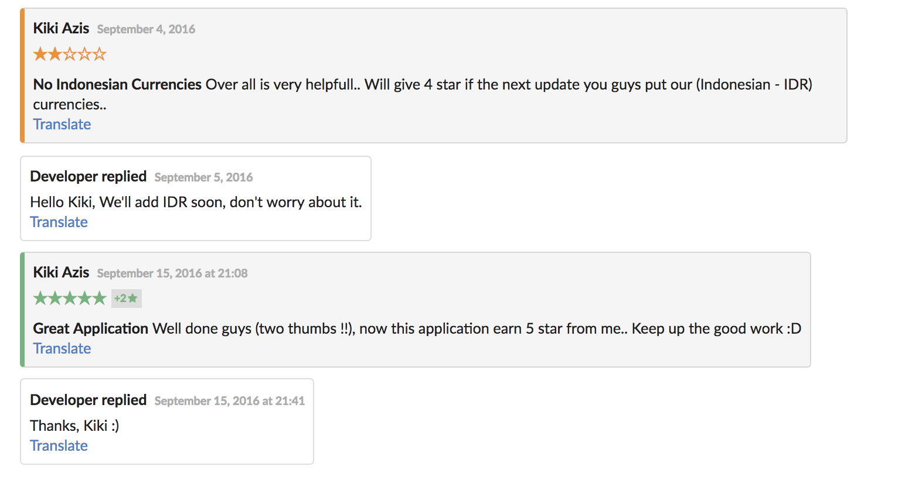Click the September 4, 2016 review date

146,29
